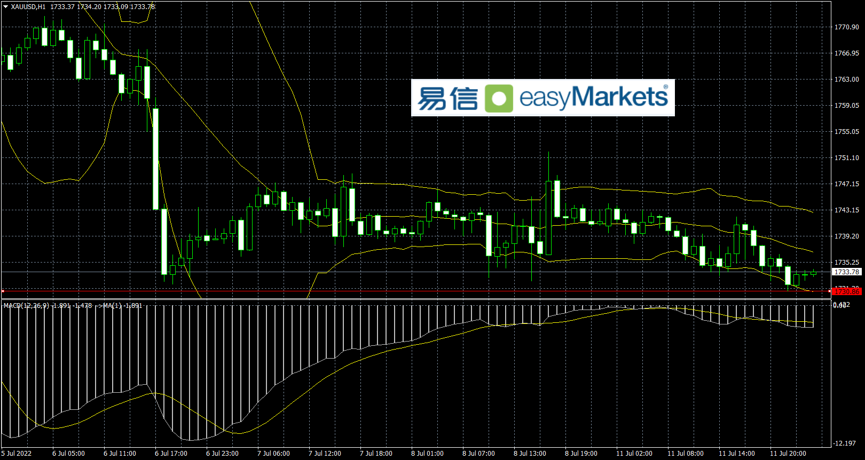Click the 1735.25 price axis label
Viewport: 865px width, 460px height.
pyautogui.click(x=847, y=263)
